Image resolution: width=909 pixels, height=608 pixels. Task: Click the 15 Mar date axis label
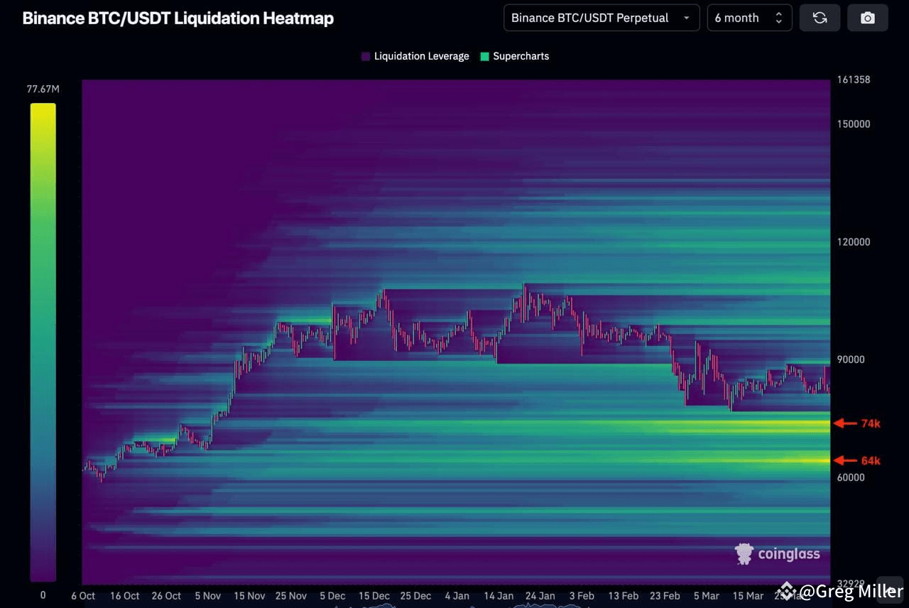click(x=748, y=596)
